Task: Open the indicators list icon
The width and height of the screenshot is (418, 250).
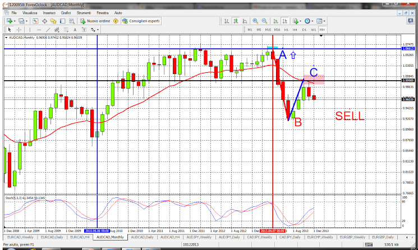Action: 295,21
